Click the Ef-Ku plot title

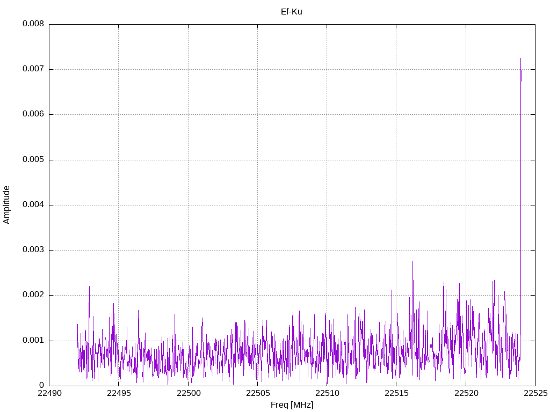[x=292, y=12]
